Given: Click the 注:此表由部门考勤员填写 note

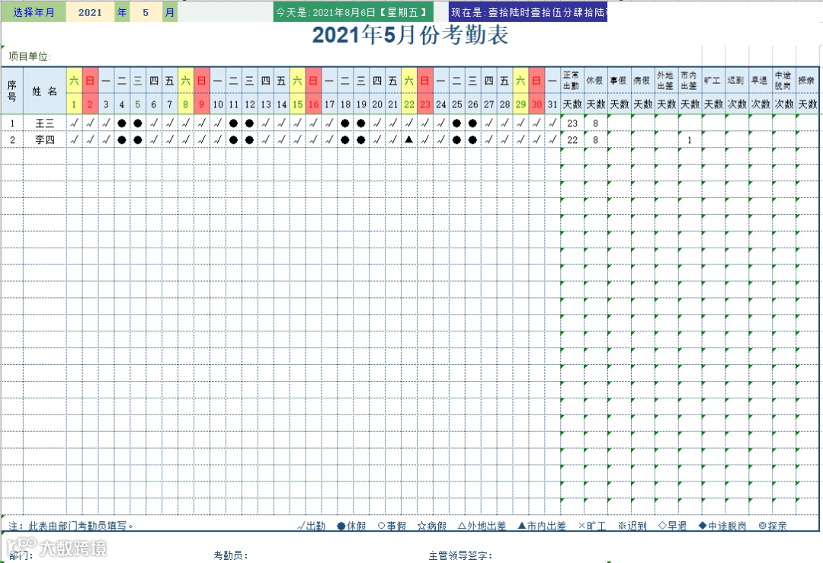Looking at the screenshot, I should pyautogui.click(x=71, y=526).
